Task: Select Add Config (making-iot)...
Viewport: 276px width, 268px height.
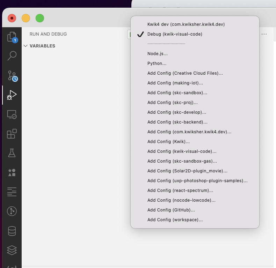Action: (x=195, y=83)
